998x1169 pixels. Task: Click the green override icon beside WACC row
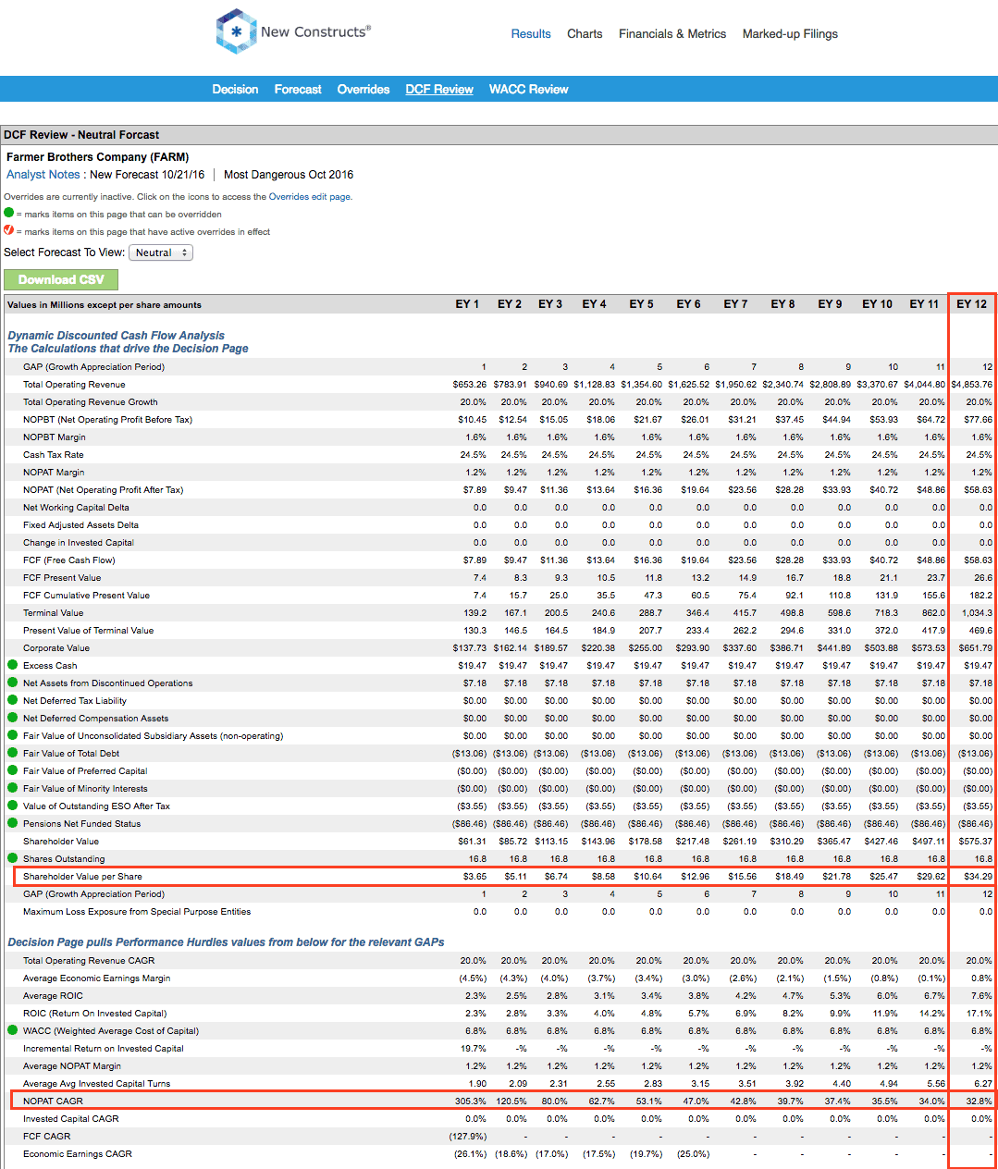click(x=13, y=1030)
